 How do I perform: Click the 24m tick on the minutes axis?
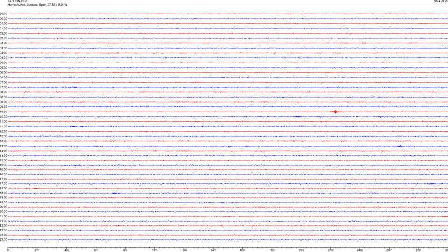[360, 250]
